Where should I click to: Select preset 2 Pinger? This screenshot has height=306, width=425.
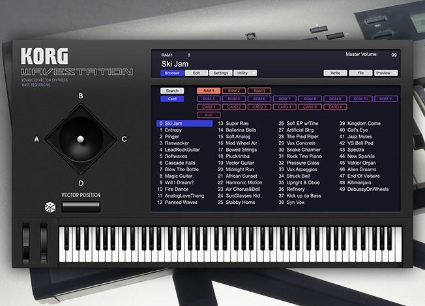[169, 137]
